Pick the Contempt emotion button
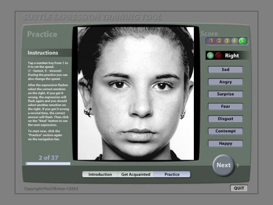273x205 pixels. pos(225,131)
